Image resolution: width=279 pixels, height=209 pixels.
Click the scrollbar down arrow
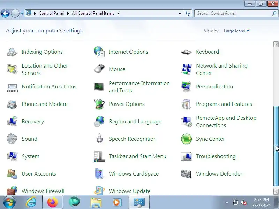[x=276, y=192]
